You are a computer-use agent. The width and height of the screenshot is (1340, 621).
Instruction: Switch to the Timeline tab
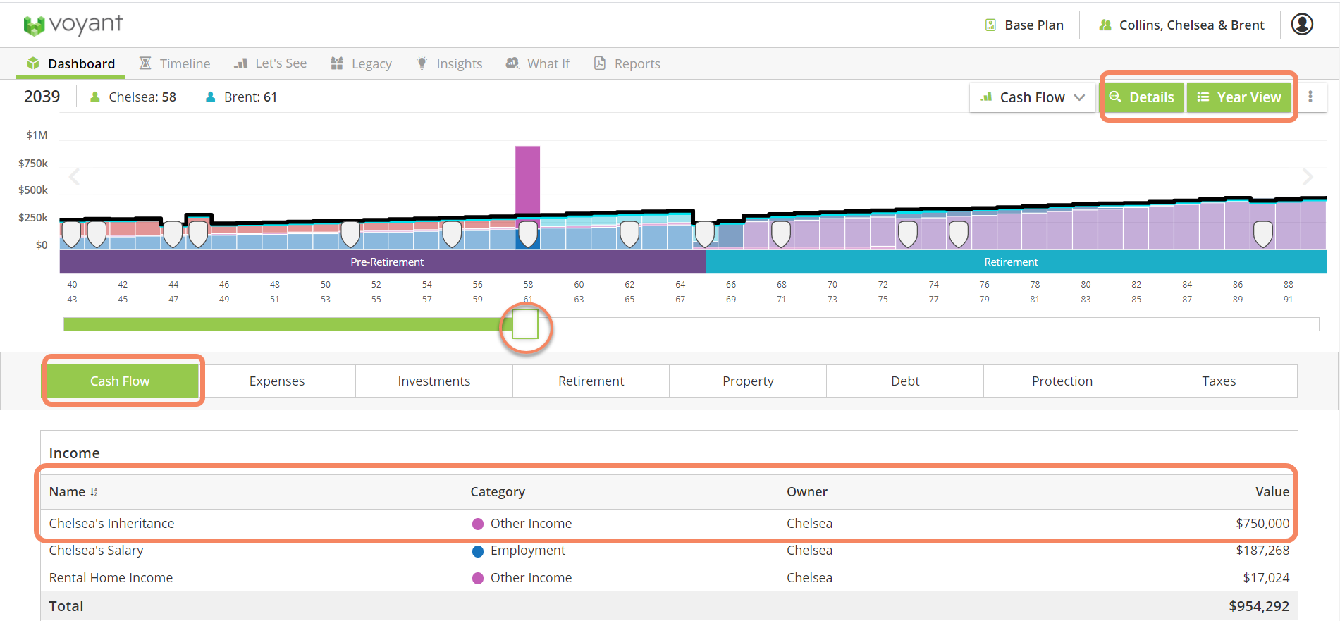tap(175, 64)
